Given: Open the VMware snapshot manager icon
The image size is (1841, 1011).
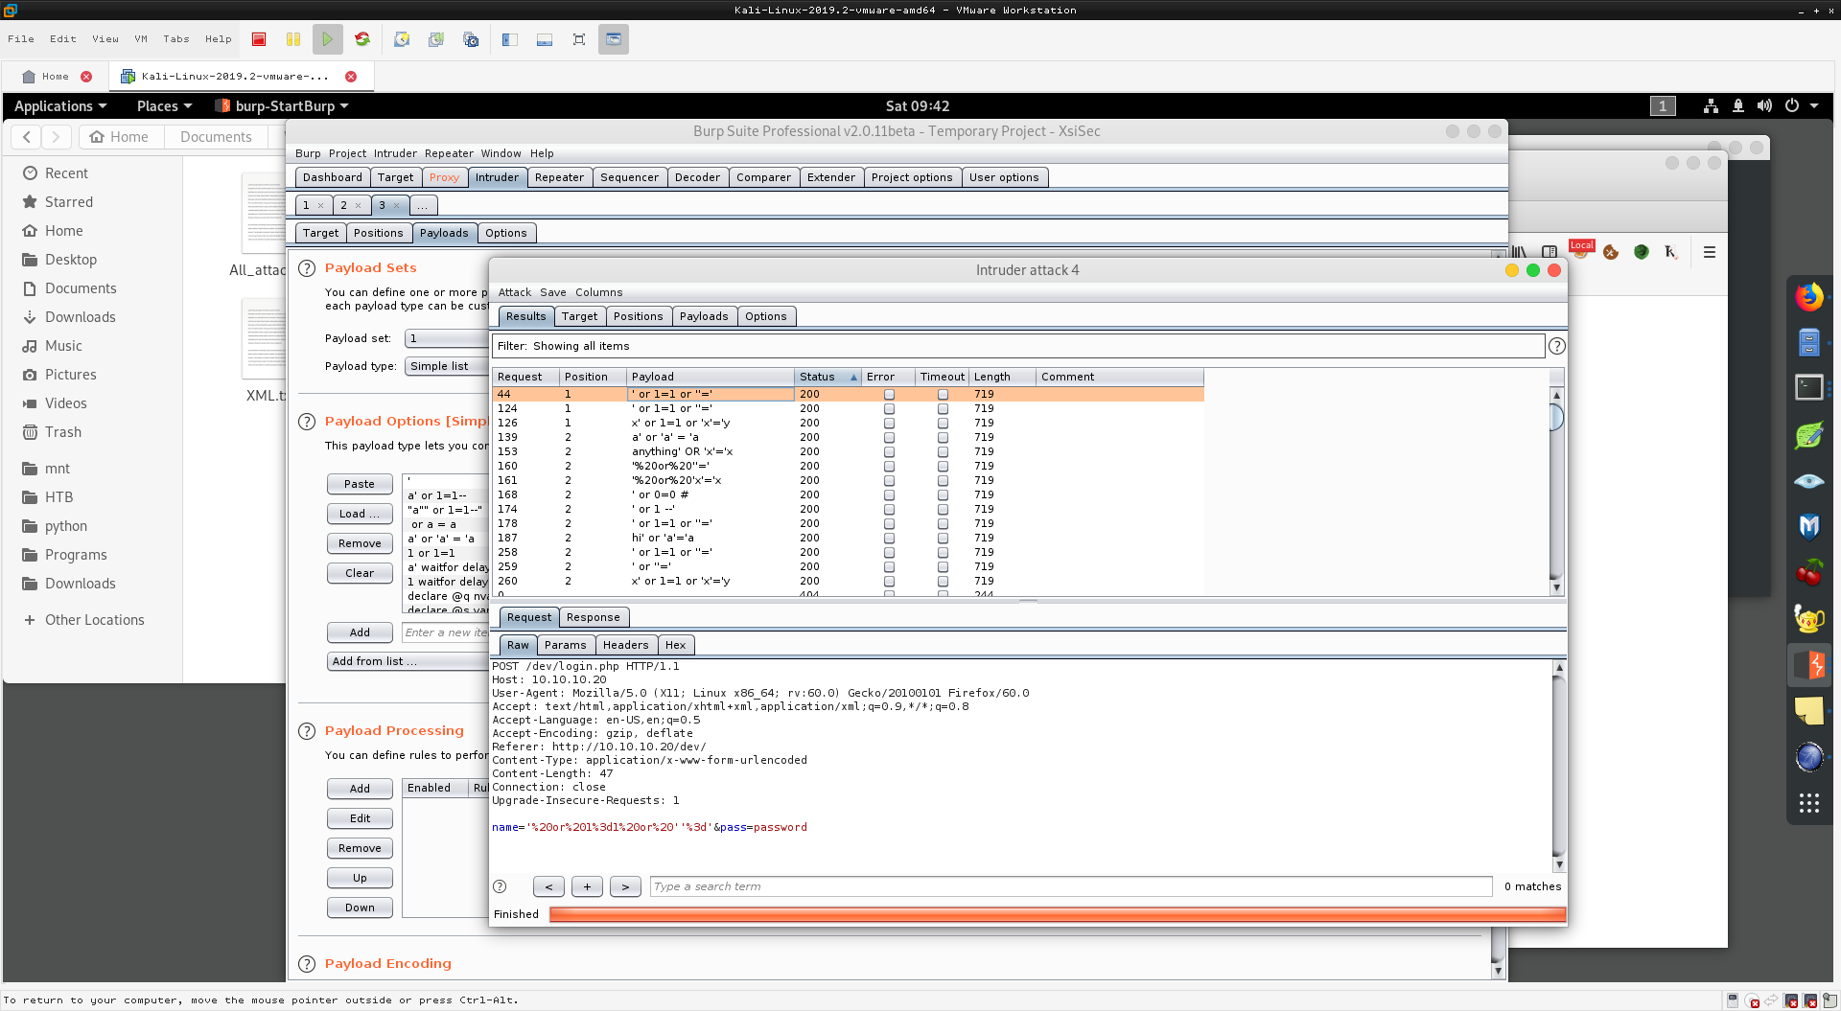Looking at the screenshot, I should pos(471,39).
